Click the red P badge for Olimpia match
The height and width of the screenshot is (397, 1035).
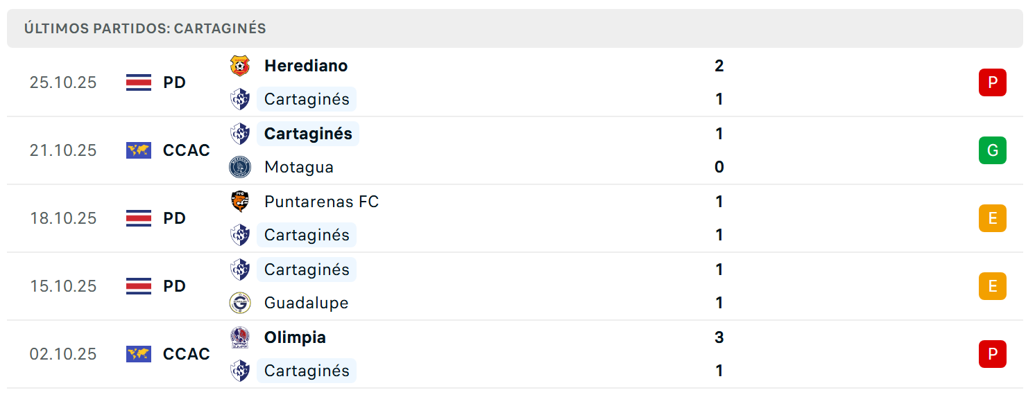[992, 354]
